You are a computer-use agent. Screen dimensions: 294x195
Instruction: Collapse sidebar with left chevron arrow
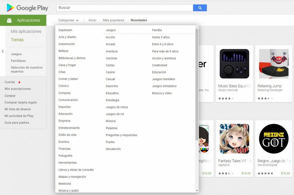coord(3,51)
